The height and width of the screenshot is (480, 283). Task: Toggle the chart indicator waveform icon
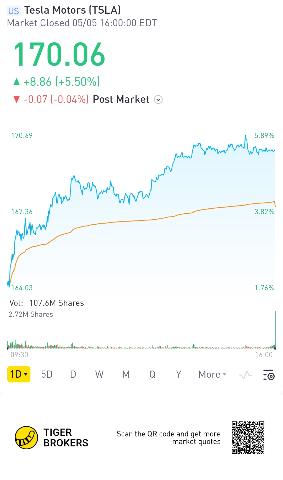246,375
